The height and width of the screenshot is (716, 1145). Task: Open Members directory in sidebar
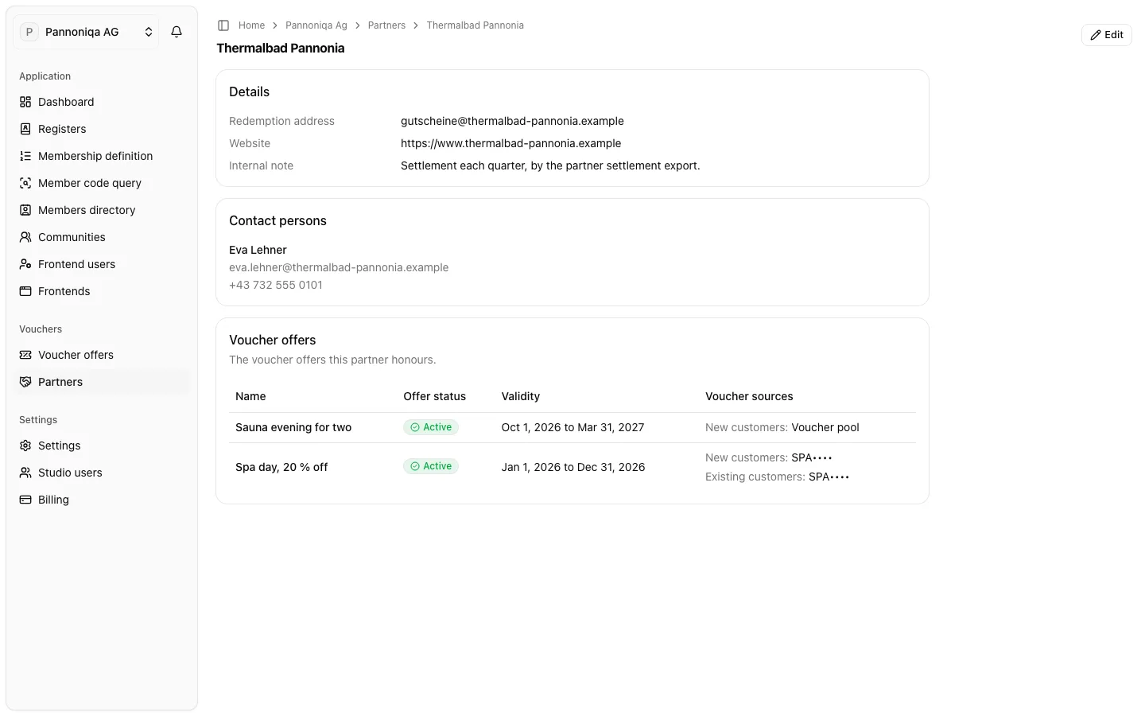tap(102, 210)
